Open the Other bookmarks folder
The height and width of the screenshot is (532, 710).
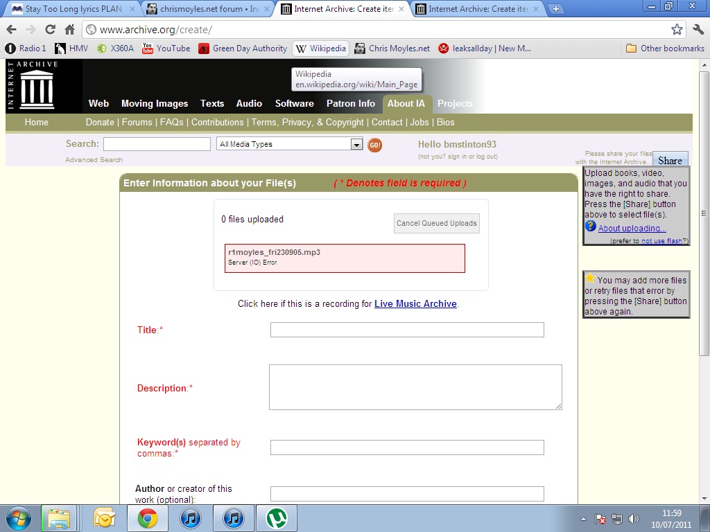tap(664, 48)
